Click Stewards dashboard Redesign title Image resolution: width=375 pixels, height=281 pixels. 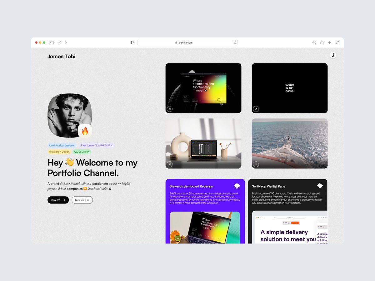[191, 186]
